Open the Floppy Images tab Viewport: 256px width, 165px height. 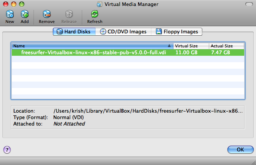point(177,31)
